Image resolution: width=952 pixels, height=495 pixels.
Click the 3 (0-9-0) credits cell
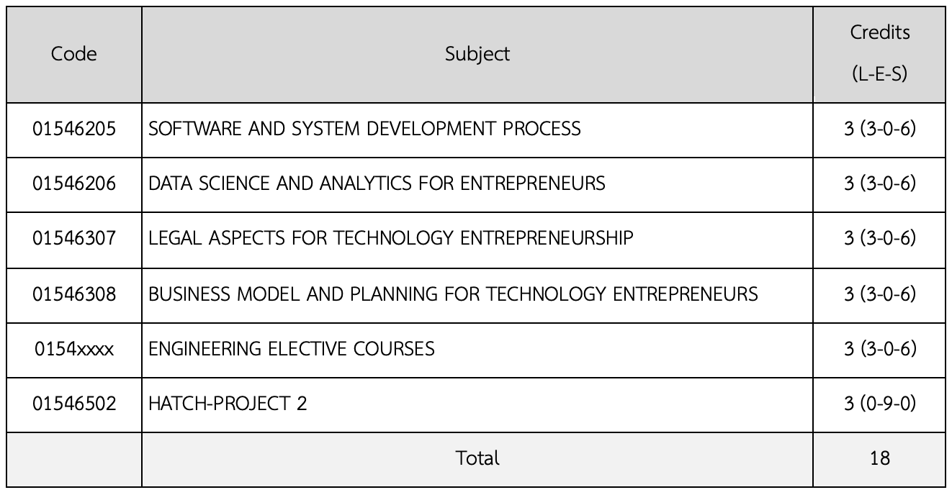pos(879,404)
